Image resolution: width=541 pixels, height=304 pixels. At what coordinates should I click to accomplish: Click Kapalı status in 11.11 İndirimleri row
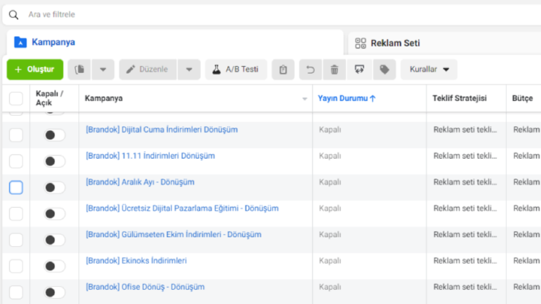330,156
